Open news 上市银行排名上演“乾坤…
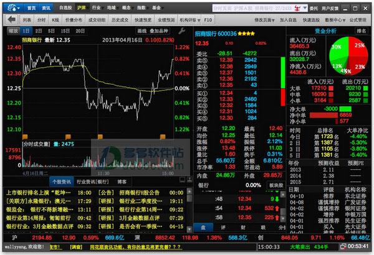Screen dimensions: 374x255 pyautogui.click(x=39, y=192)
